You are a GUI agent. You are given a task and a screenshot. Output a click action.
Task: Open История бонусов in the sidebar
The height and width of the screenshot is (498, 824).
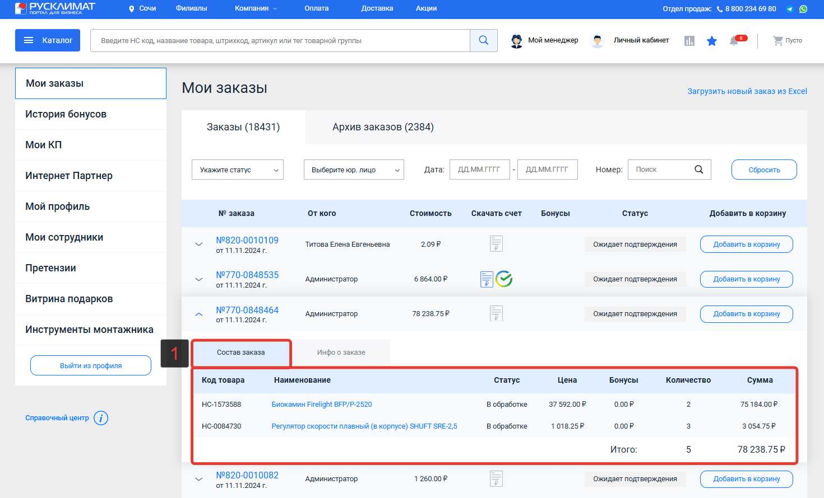(x=91, y=114)
